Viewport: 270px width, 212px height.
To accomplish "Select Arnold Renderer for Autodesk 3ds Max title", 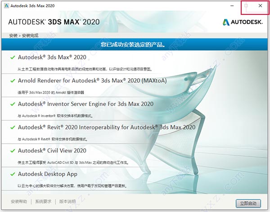I will (92, 81).
